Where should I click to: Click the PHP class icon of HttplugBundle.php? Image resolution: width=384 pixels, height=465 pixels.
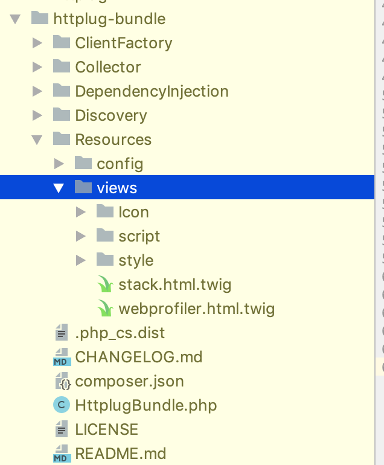[x=62, y=405]
